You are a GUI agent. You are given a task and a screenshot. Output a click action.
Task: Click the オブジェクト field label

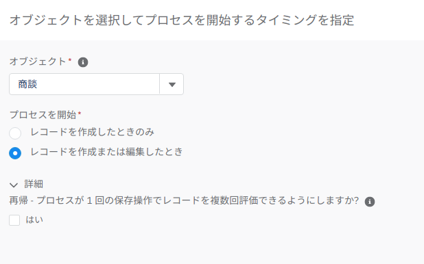[x=38, y=62]
